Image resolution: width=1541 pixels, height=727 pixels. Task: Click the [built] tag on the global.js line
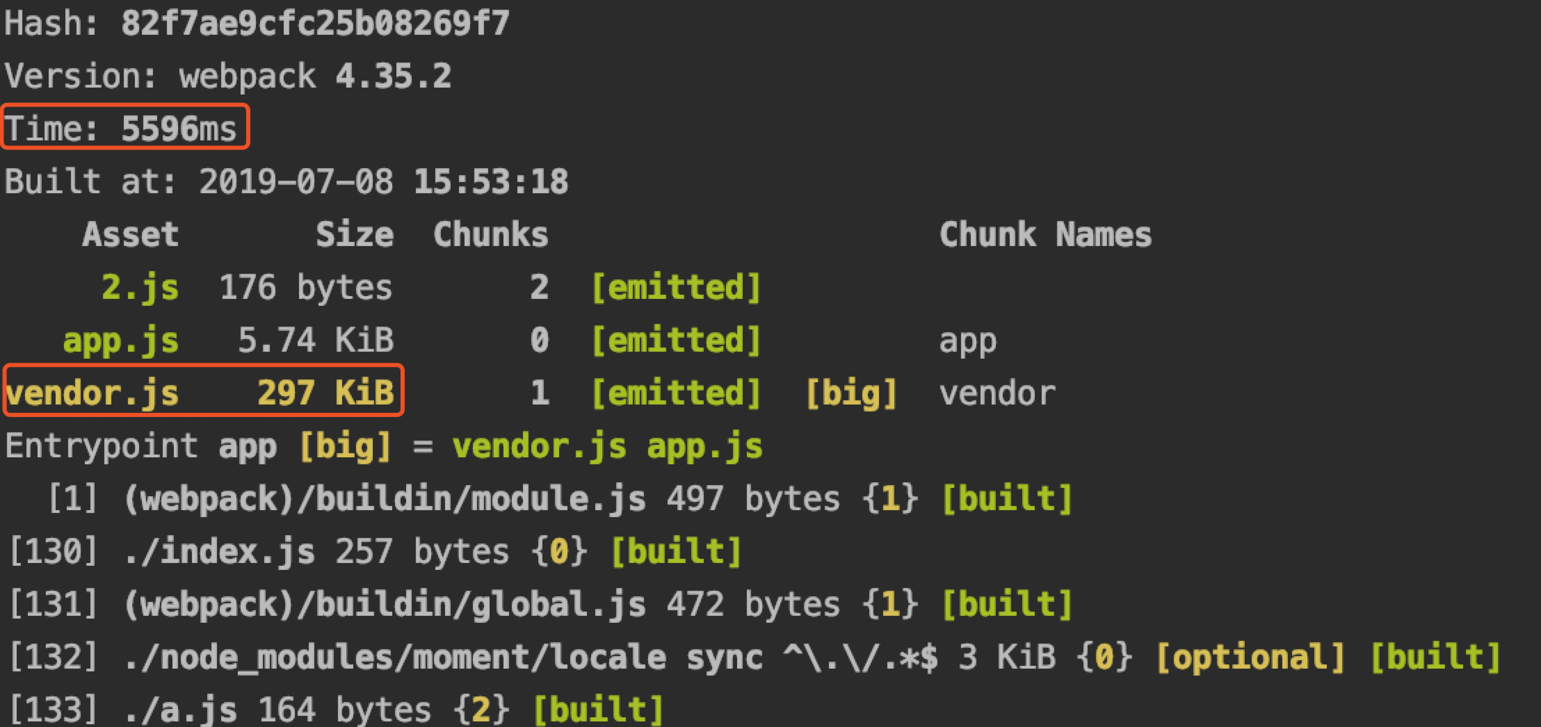1007,604
